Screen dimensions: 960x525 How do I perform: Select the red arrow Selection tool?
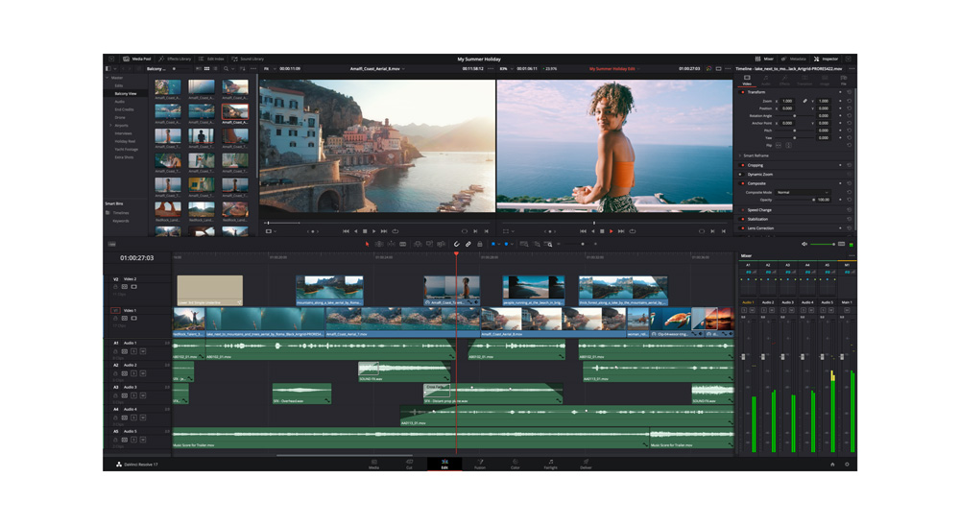(x=367, y=245)
